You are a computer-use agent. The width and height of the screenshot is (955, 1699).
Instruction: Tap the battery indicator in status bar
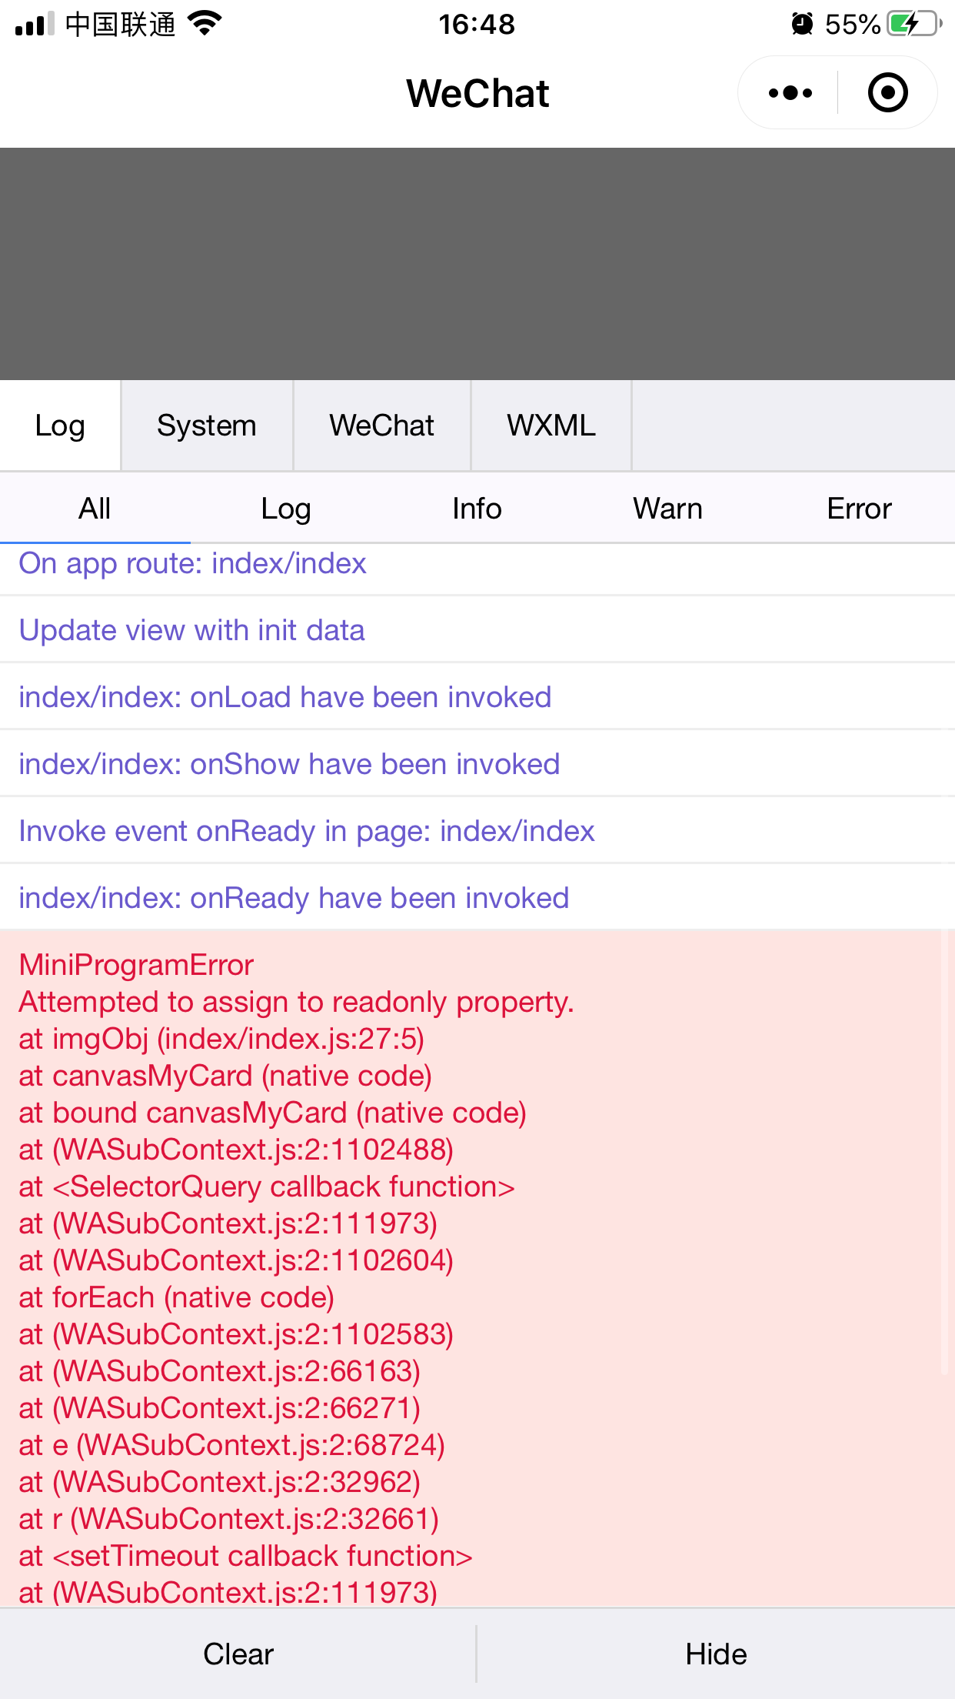(914, 24)
